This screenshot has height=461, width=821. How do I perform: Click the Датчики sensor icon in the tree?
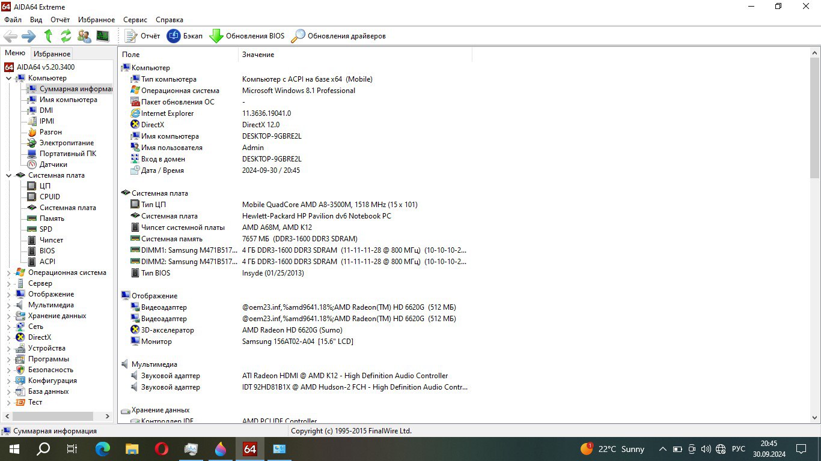point(32,164)
